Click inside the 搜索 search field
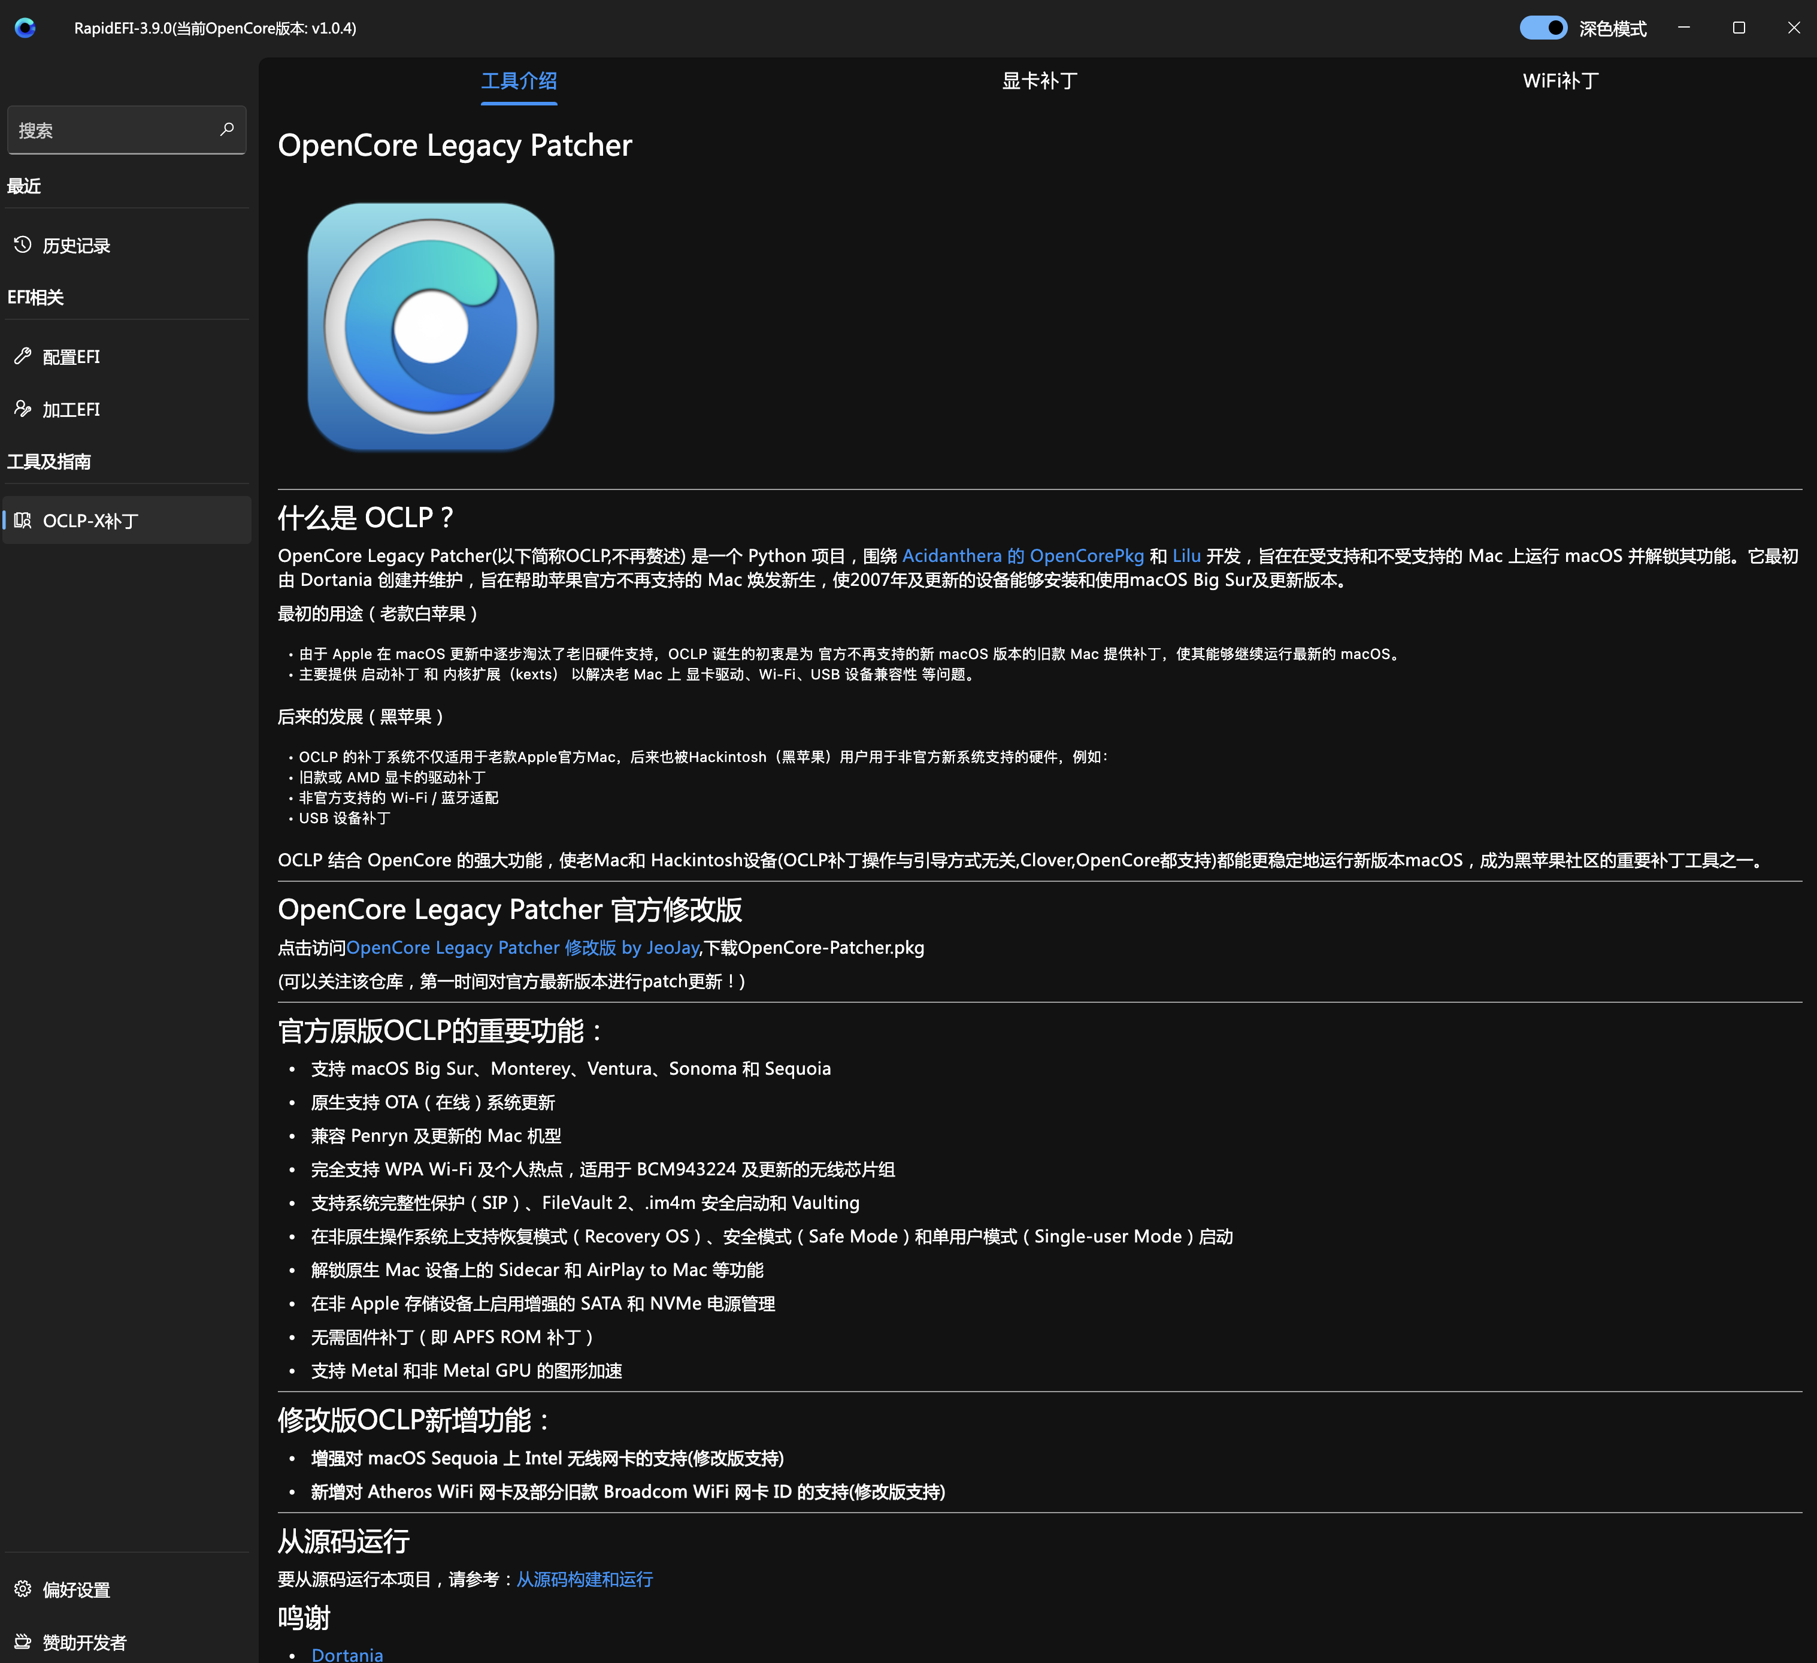 (x=108, y=131)
